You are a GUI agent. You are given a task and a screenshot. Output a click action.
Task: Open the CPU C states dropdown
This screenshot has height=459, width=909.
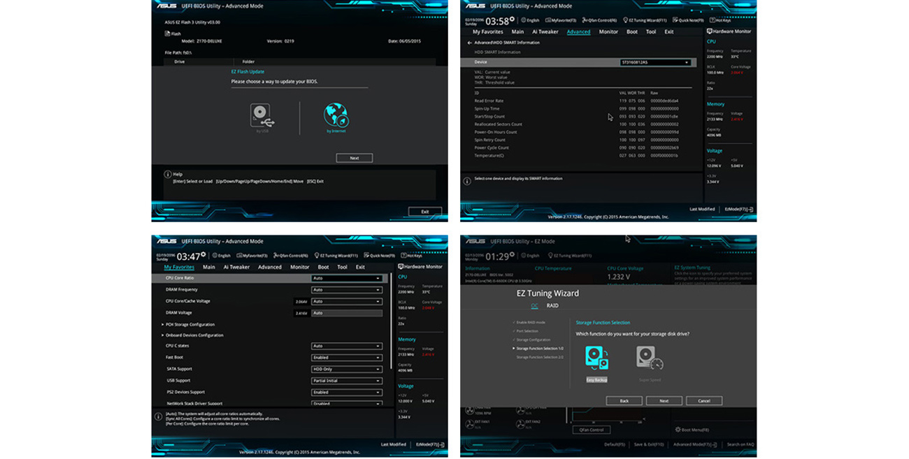(347, 346)
